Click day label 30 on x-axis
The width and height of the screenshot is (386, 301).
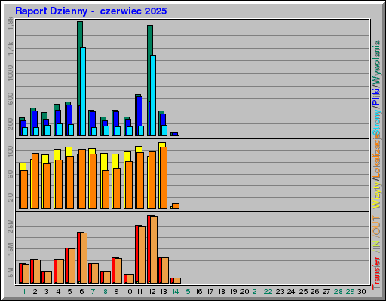click(x=361, y=292)
